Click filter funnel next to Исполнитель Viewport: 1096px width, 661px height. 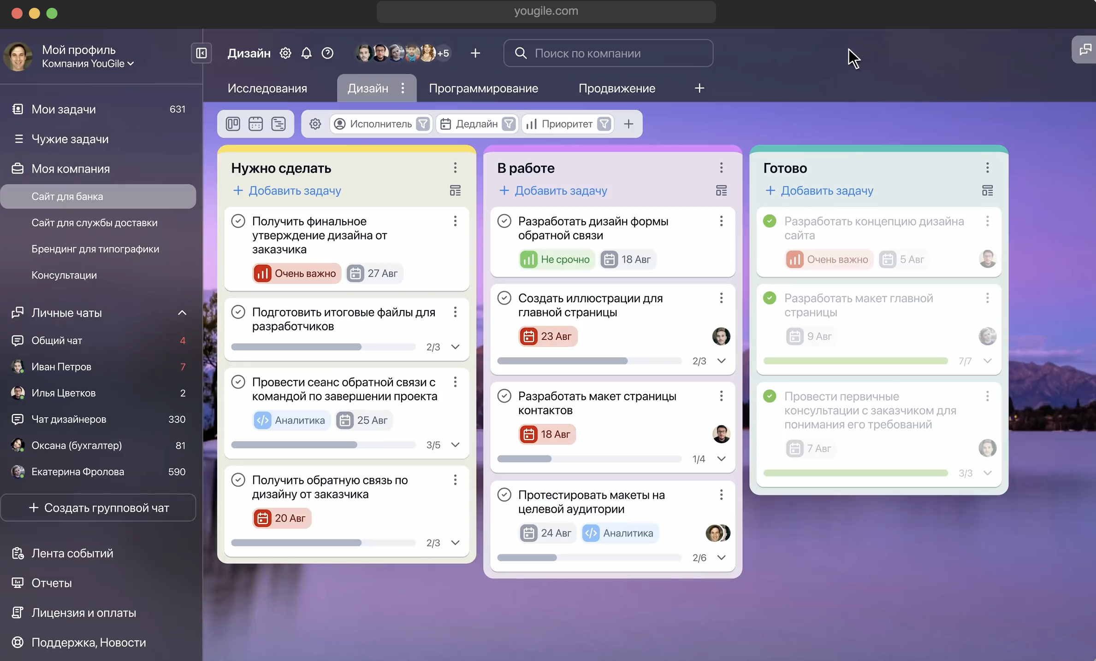click(423, 123)
